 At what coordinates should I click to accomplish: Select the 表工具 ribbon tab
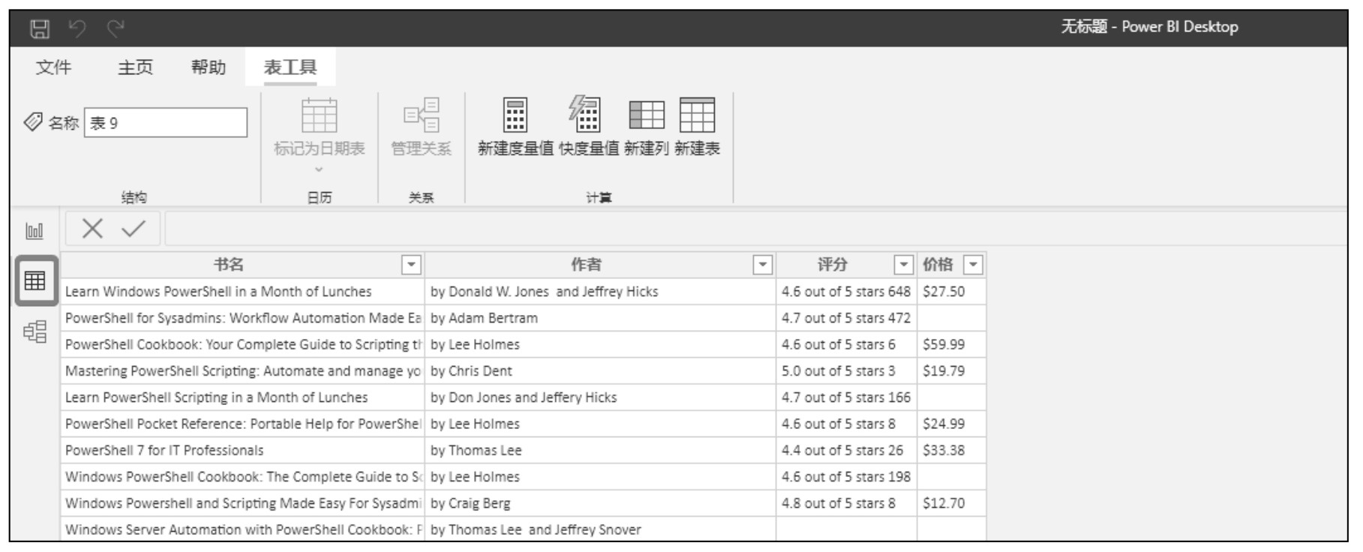290,67
